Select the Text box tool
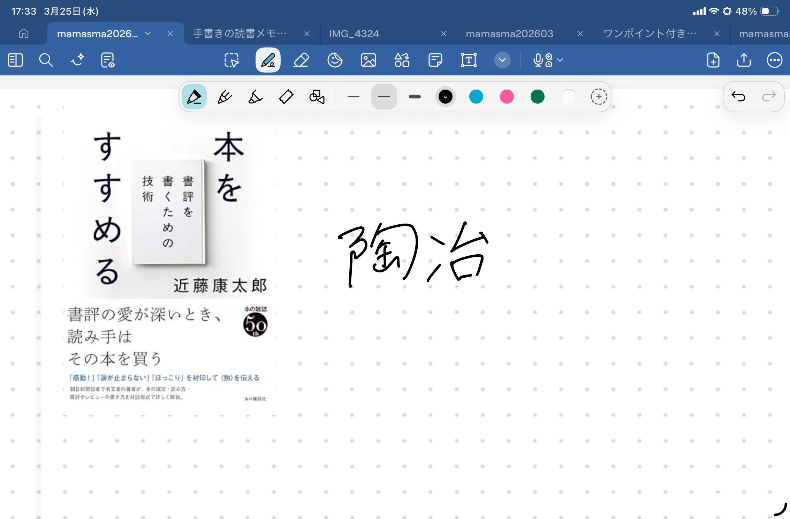The height and width of the screenshot is (519, 790). tap(469, 60)
